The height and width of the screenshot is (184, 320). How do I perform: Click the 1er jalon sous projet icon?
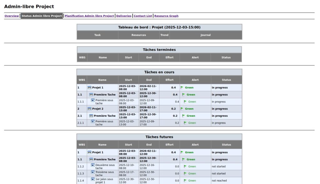tap(93, 179)
